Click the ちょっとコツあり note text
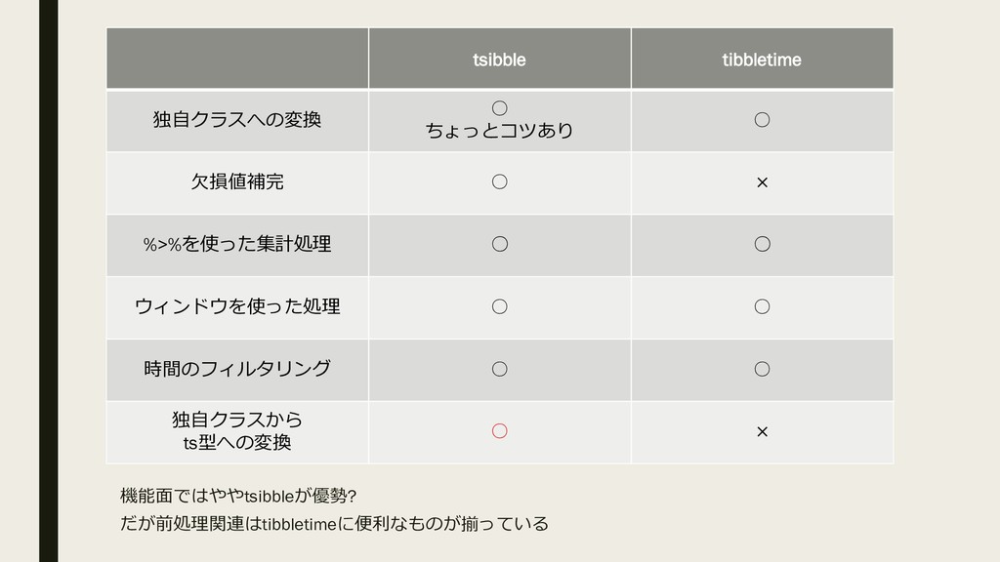This screenshot has width=1000, height=562. pyautogui.click(x=499, y=131)
